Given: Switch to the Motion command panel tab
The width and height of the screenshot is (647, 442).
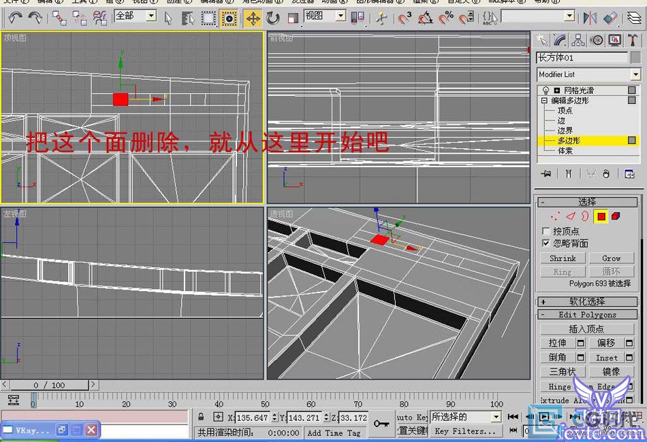Looking at the screenshot, I should [x=596, y=40].
